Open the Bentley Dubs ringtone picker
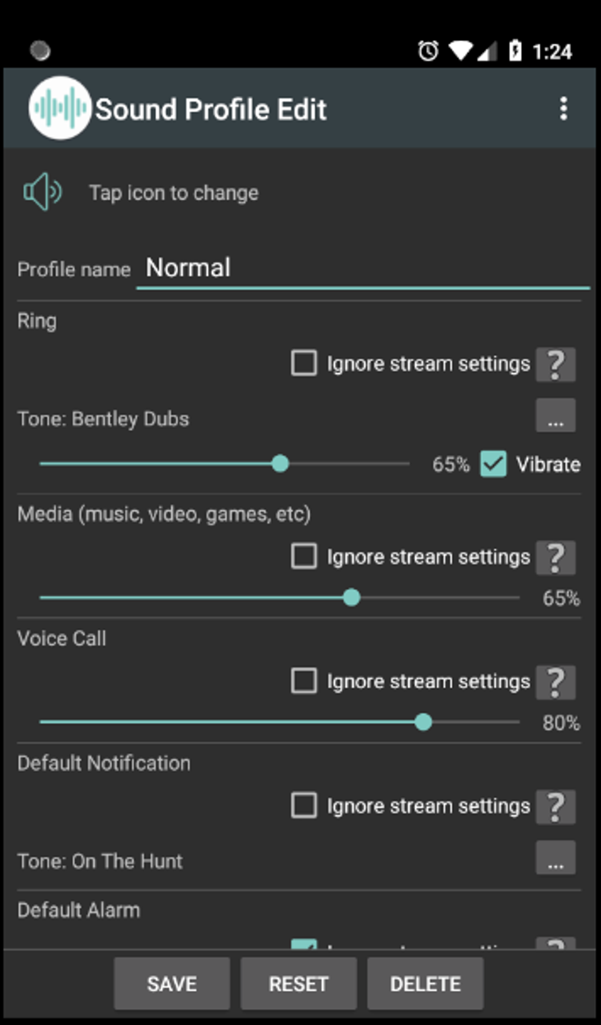 [x=554, y=415]
